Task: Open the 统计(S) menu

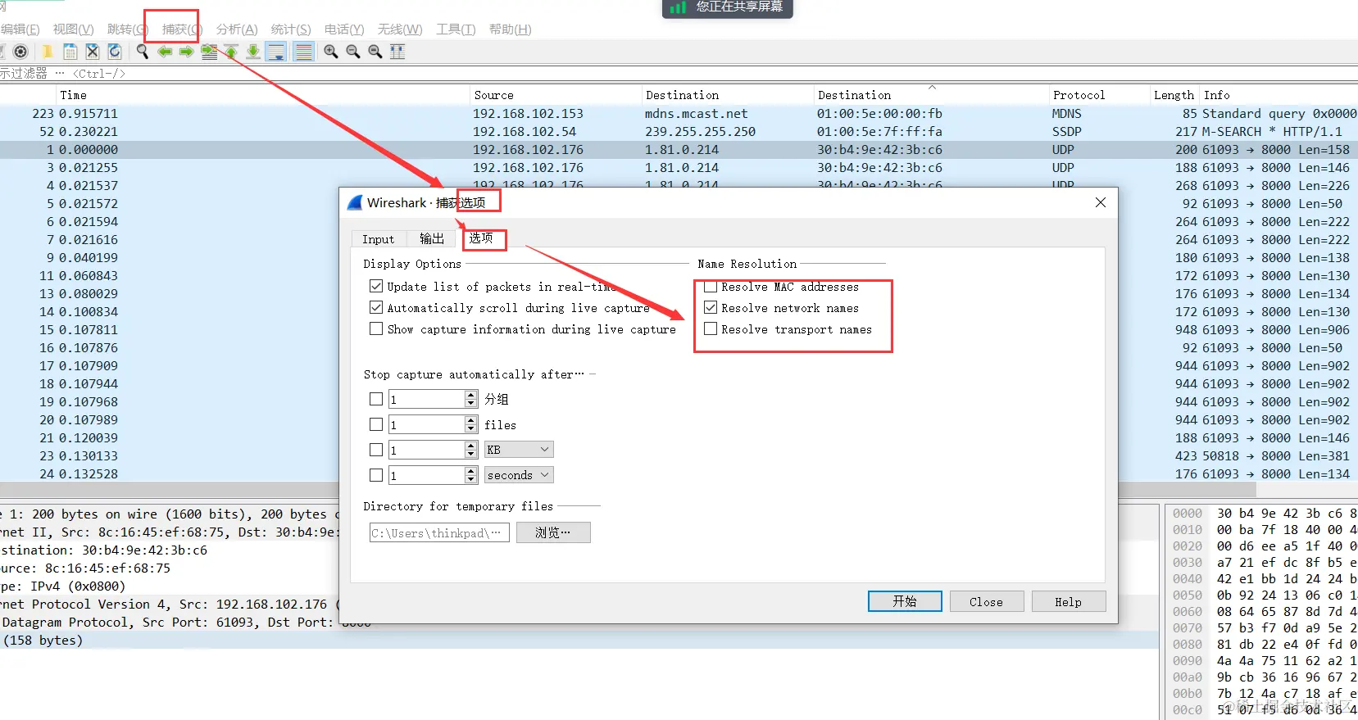Action: (x=291, y=29)
